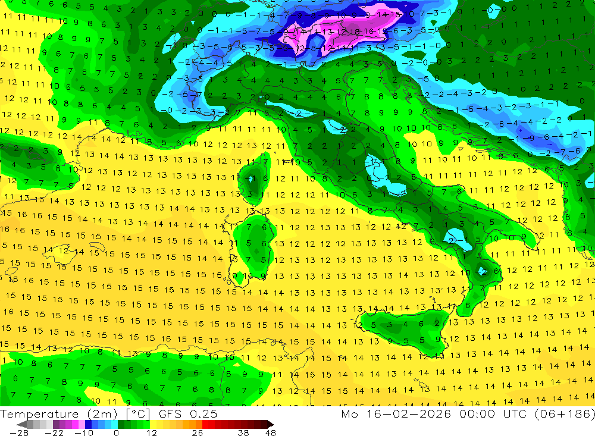Click the 'GFS 0.25' model label

click(188, 413)
